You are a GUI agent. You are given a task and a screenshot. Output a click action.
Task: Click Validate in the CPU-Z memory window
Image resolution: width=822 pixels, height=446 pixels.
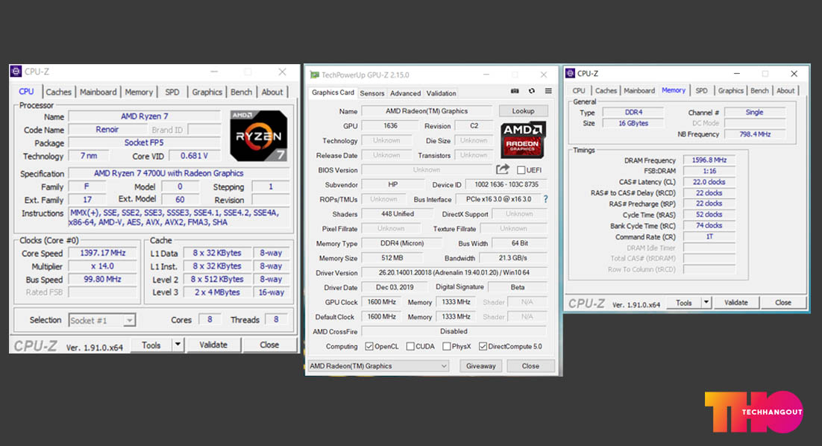click(736, 302)
